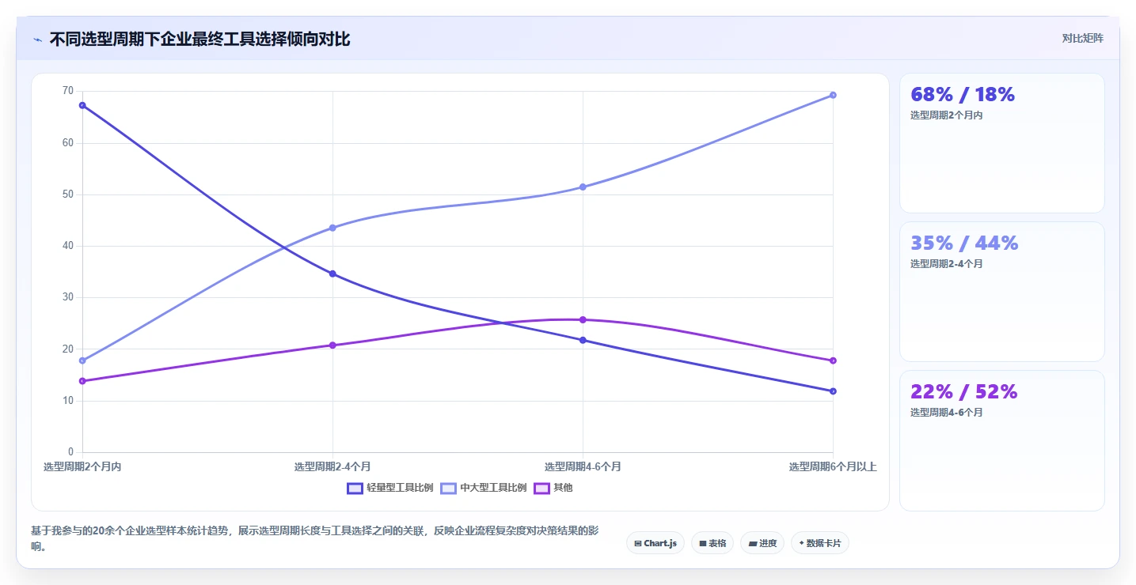This screenshot has height=585, width=1136.
Task: Click the lightning icon beside the title
Action: pyautogui.click(x=37, y=40)
